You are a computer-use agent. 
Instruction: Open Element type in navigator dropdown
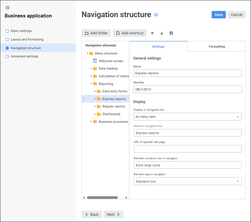click(188, 181)
